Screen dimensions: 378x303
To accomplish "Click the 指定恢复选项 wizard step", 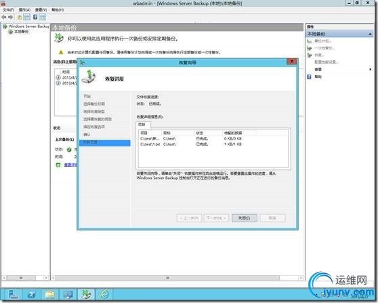I will [x=94, y=127].
